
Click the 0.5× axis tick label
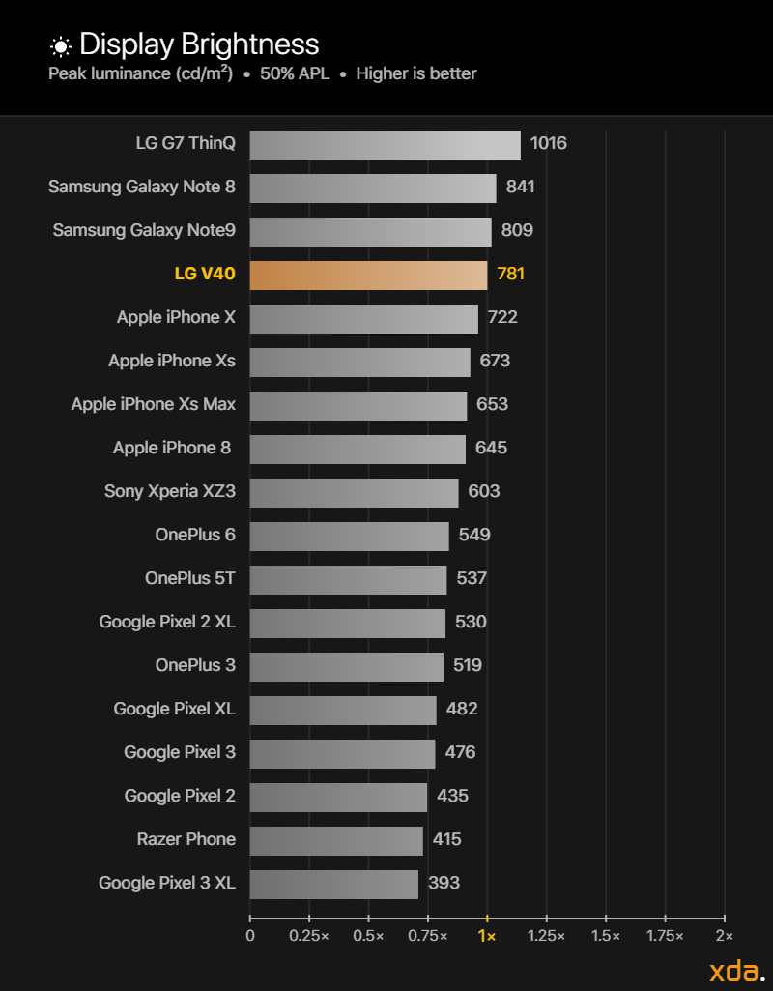click(368, 935)
